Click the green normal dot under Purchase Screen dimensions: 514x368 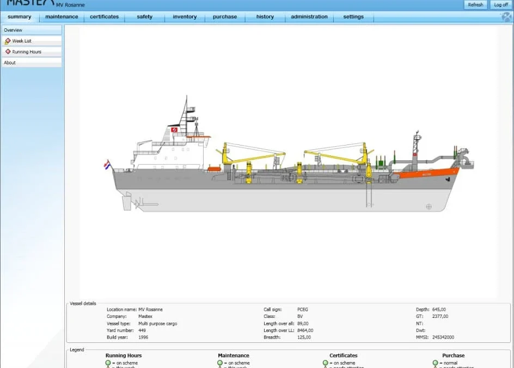(x=434, y=363)
